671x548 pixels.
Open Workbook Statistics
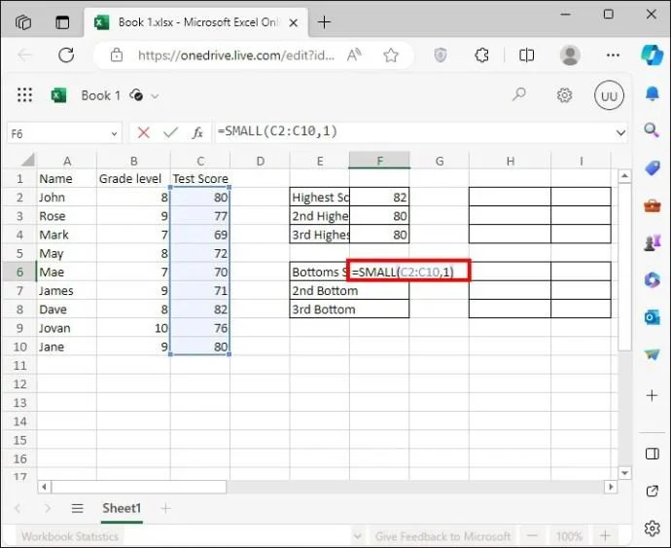pyautogui.click(x=70, y=536)
